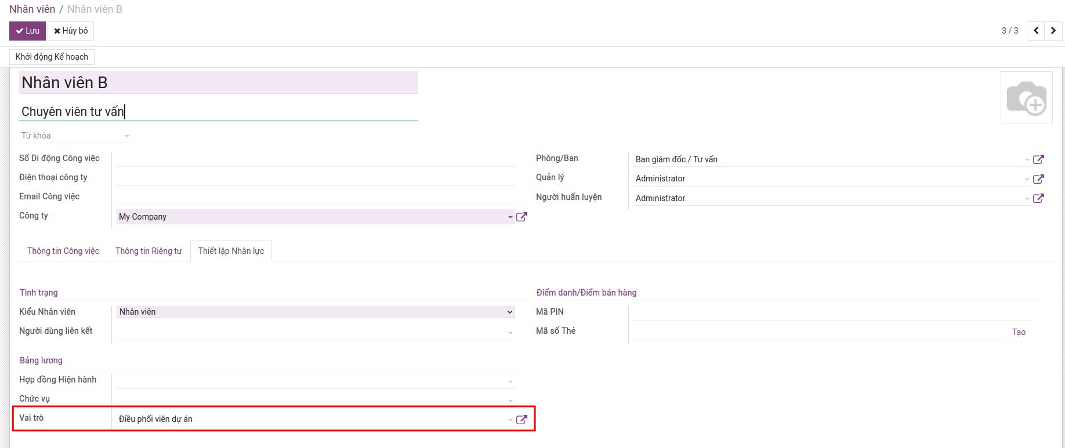Viewport: 1065px width, 448px height.
Task: Expand the Vai trò dropdown arrow
Action: point(510,420)
